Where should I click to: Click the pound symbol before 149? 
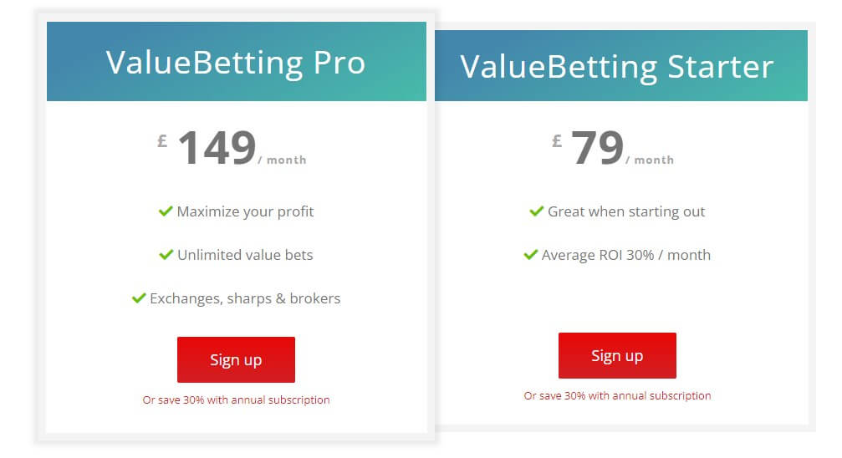(162, 140)
